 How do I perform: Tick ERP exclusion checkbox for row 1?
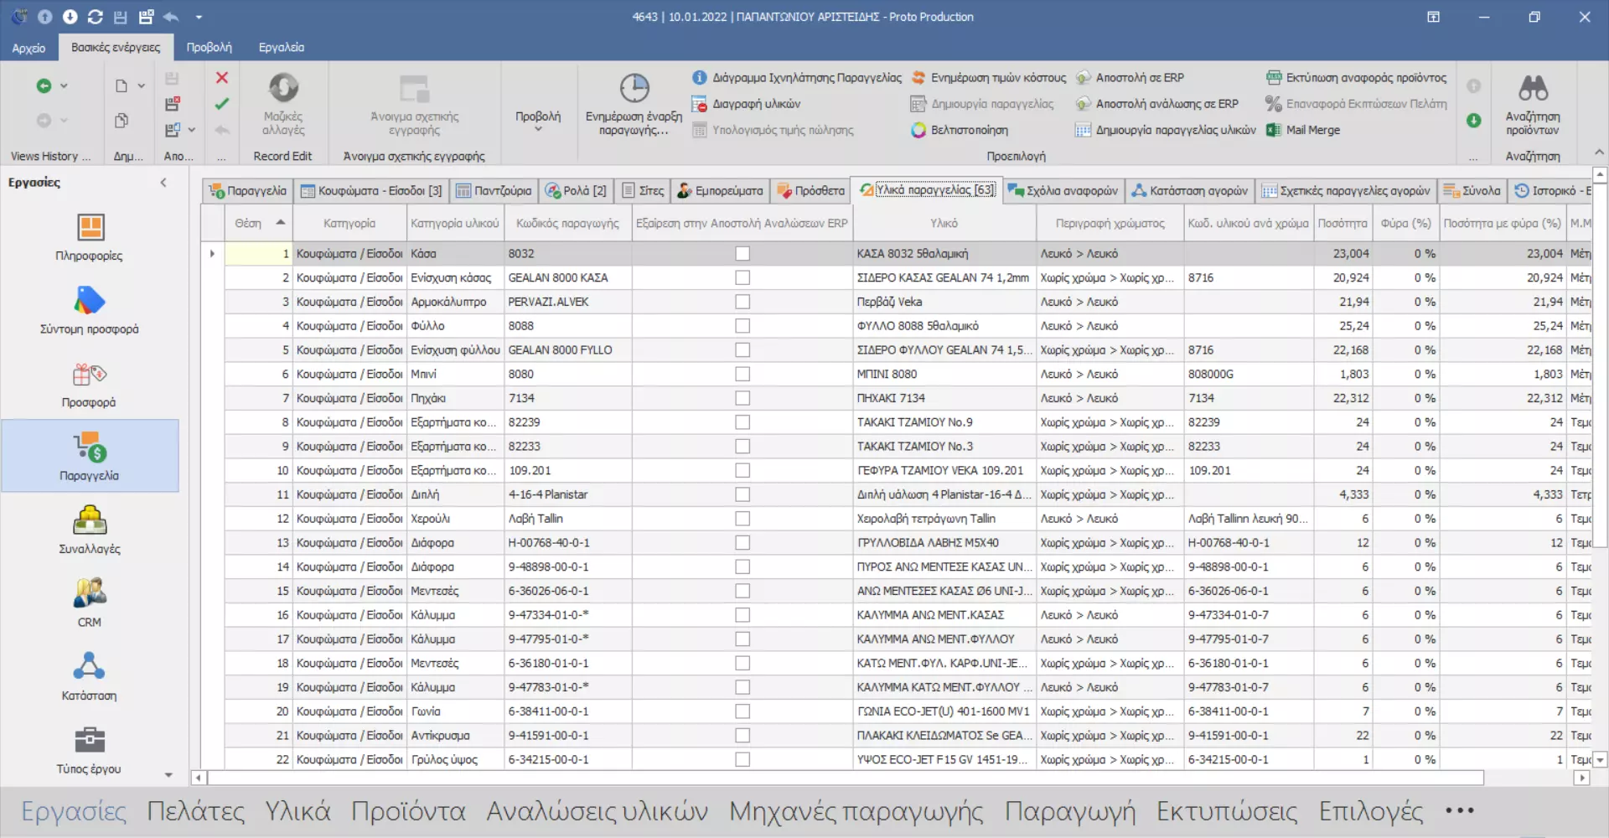[x=742, y=254]
